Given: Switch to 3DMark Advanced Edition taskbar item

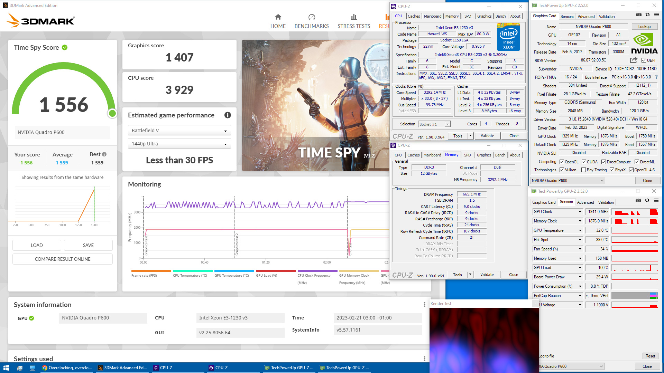Looking at the screenshot, I should pos(123,368).
